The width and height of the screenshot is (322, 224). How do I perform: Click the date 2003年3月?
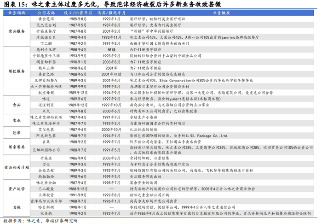coord(111,158)
